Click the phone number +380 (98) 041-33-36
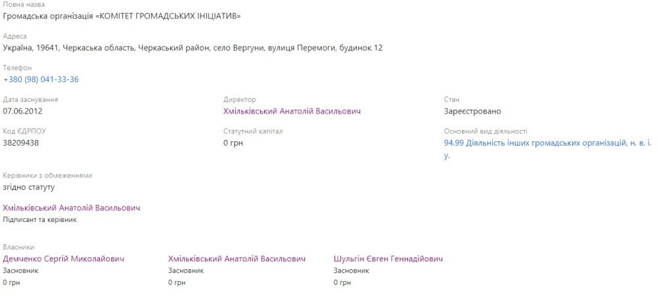The height and width of the screenshot is (302, 657). pos(41,79)
